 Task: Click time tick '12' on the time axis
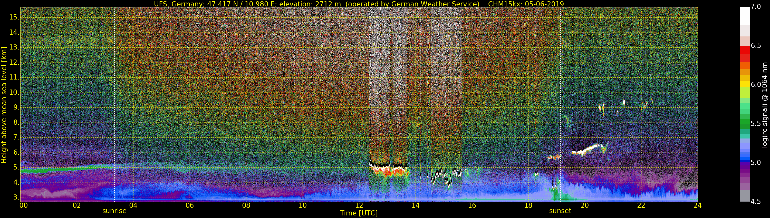[359, 205]
